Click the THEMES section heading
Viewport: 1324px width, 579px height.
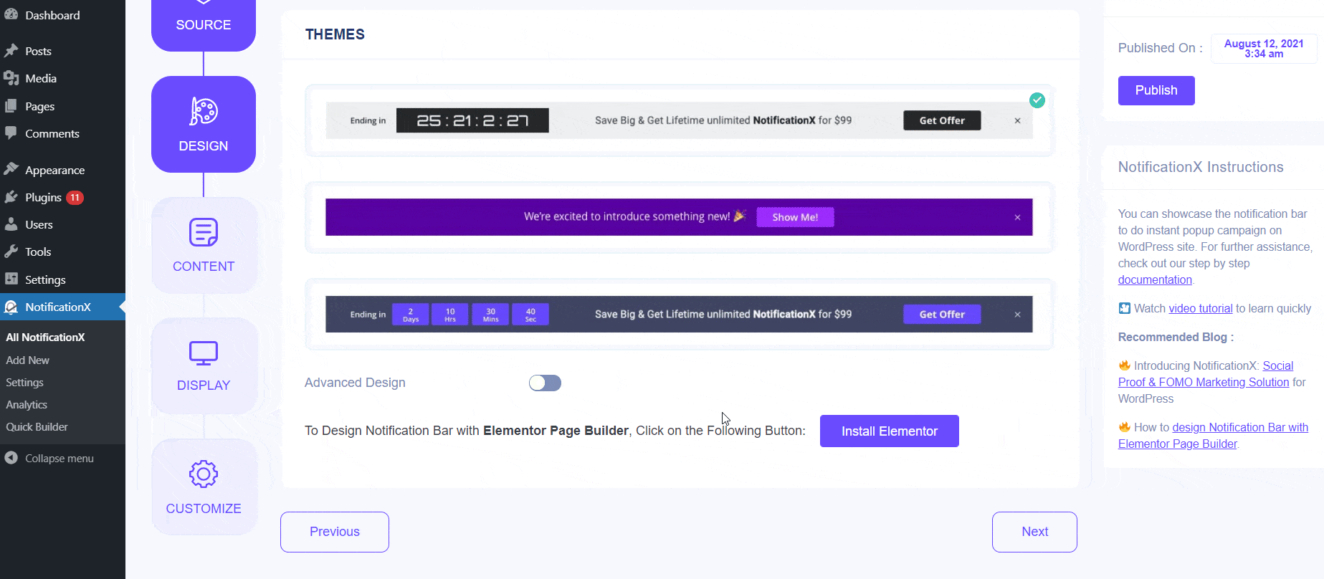[x=335, y=34]
